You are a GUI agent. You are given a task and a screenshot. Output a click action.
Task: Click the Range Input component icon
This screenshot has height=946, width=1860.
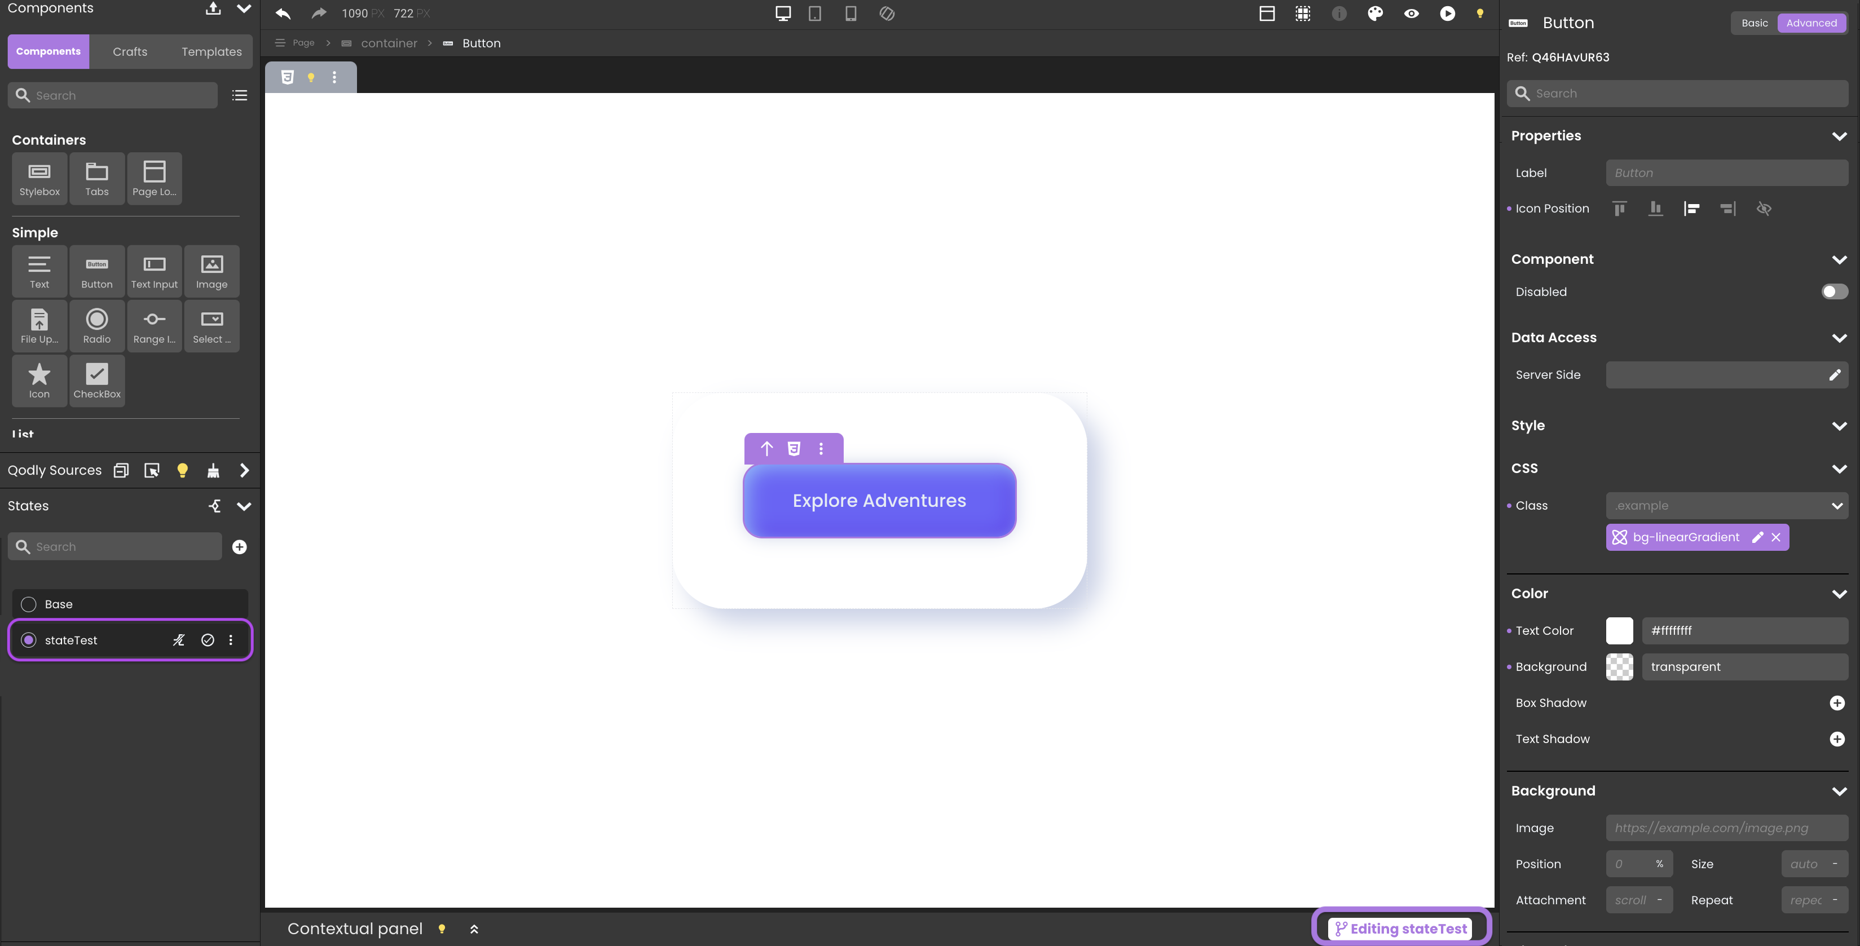pyautogui.click(x=154, y=326)
